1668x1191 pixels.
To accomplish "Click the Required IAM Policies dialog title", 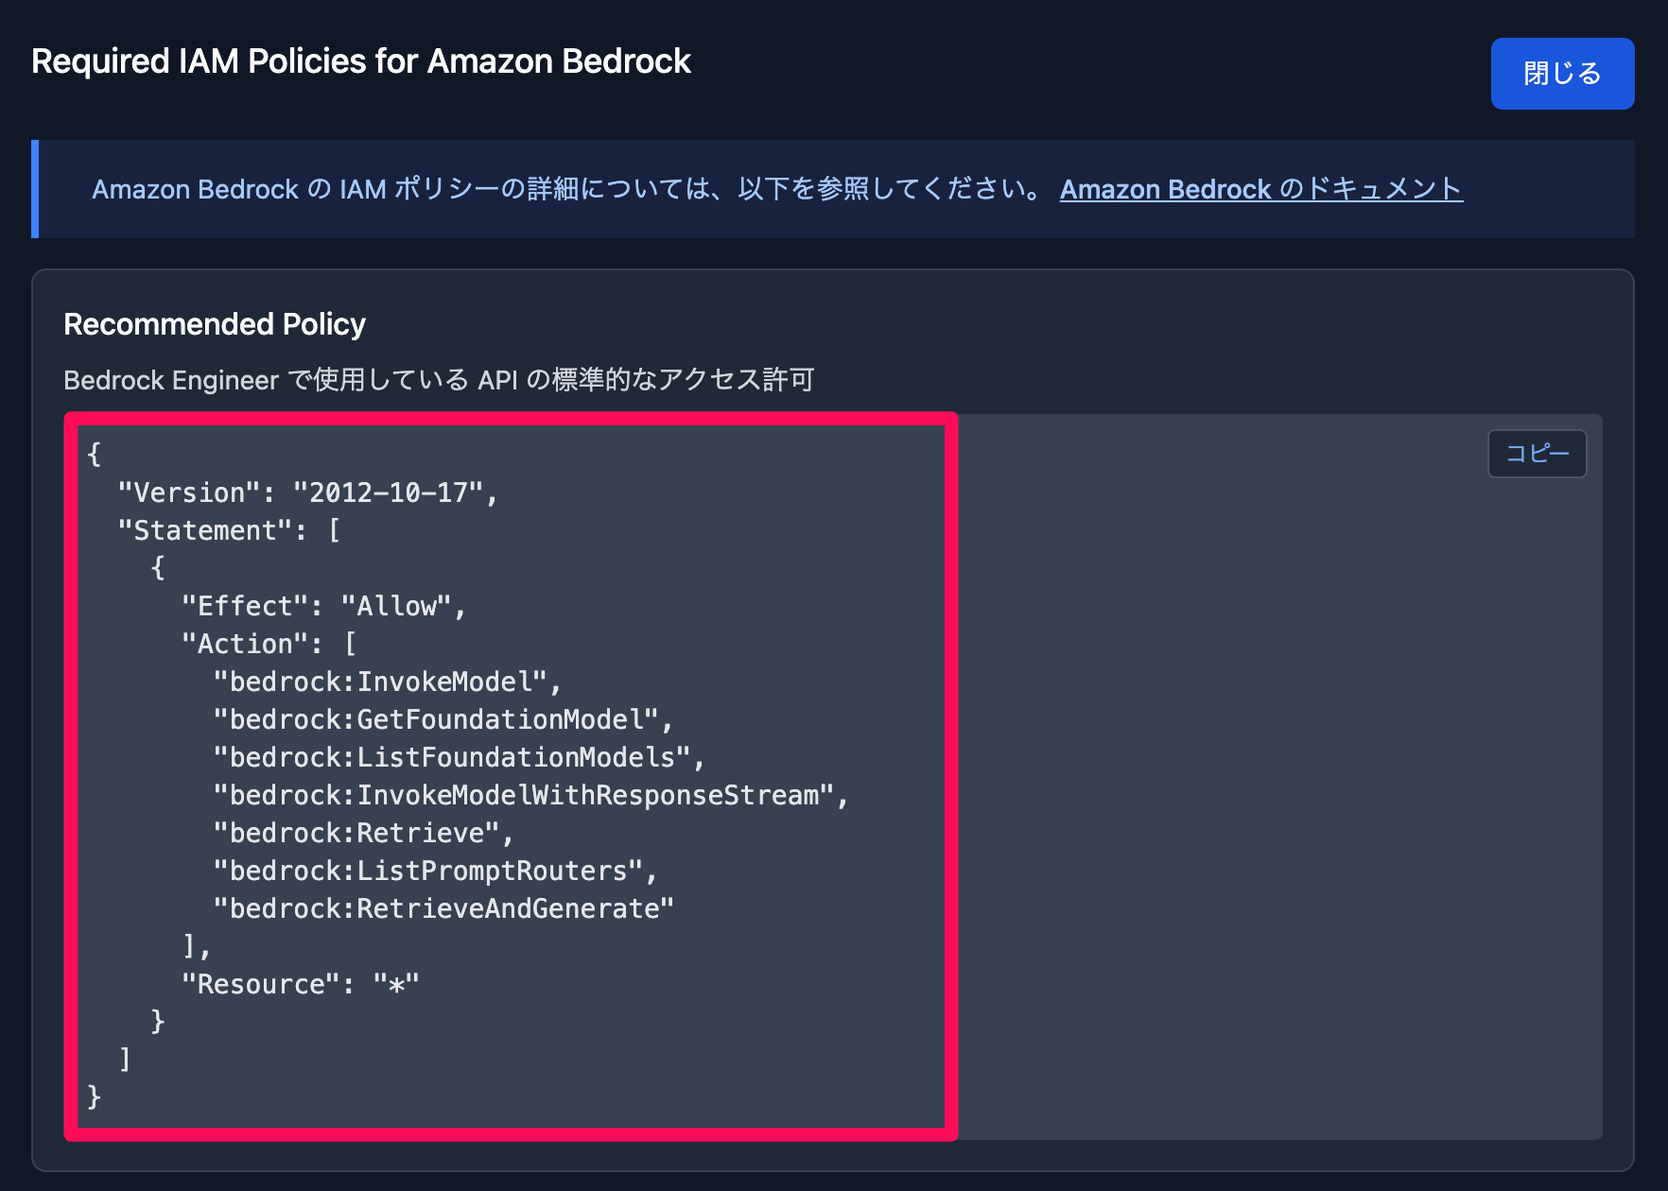I will tap(361, 60).
